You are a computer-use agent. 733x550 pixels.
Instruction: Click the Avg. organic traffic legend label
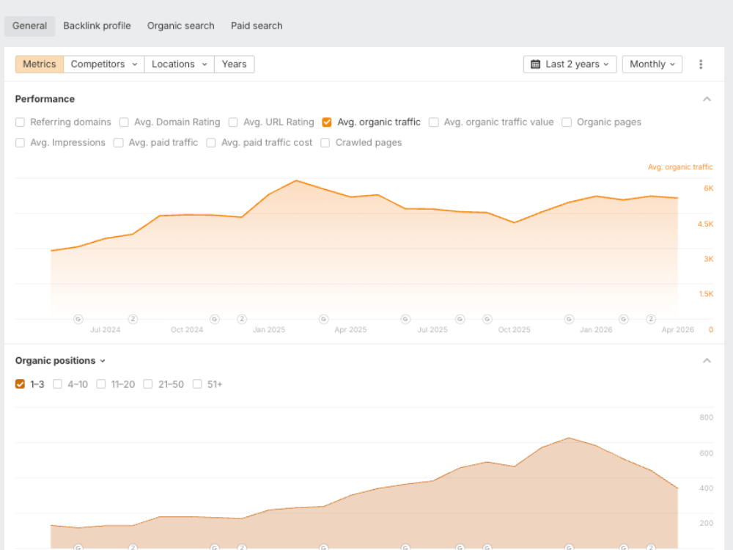(x=679, y=166)
